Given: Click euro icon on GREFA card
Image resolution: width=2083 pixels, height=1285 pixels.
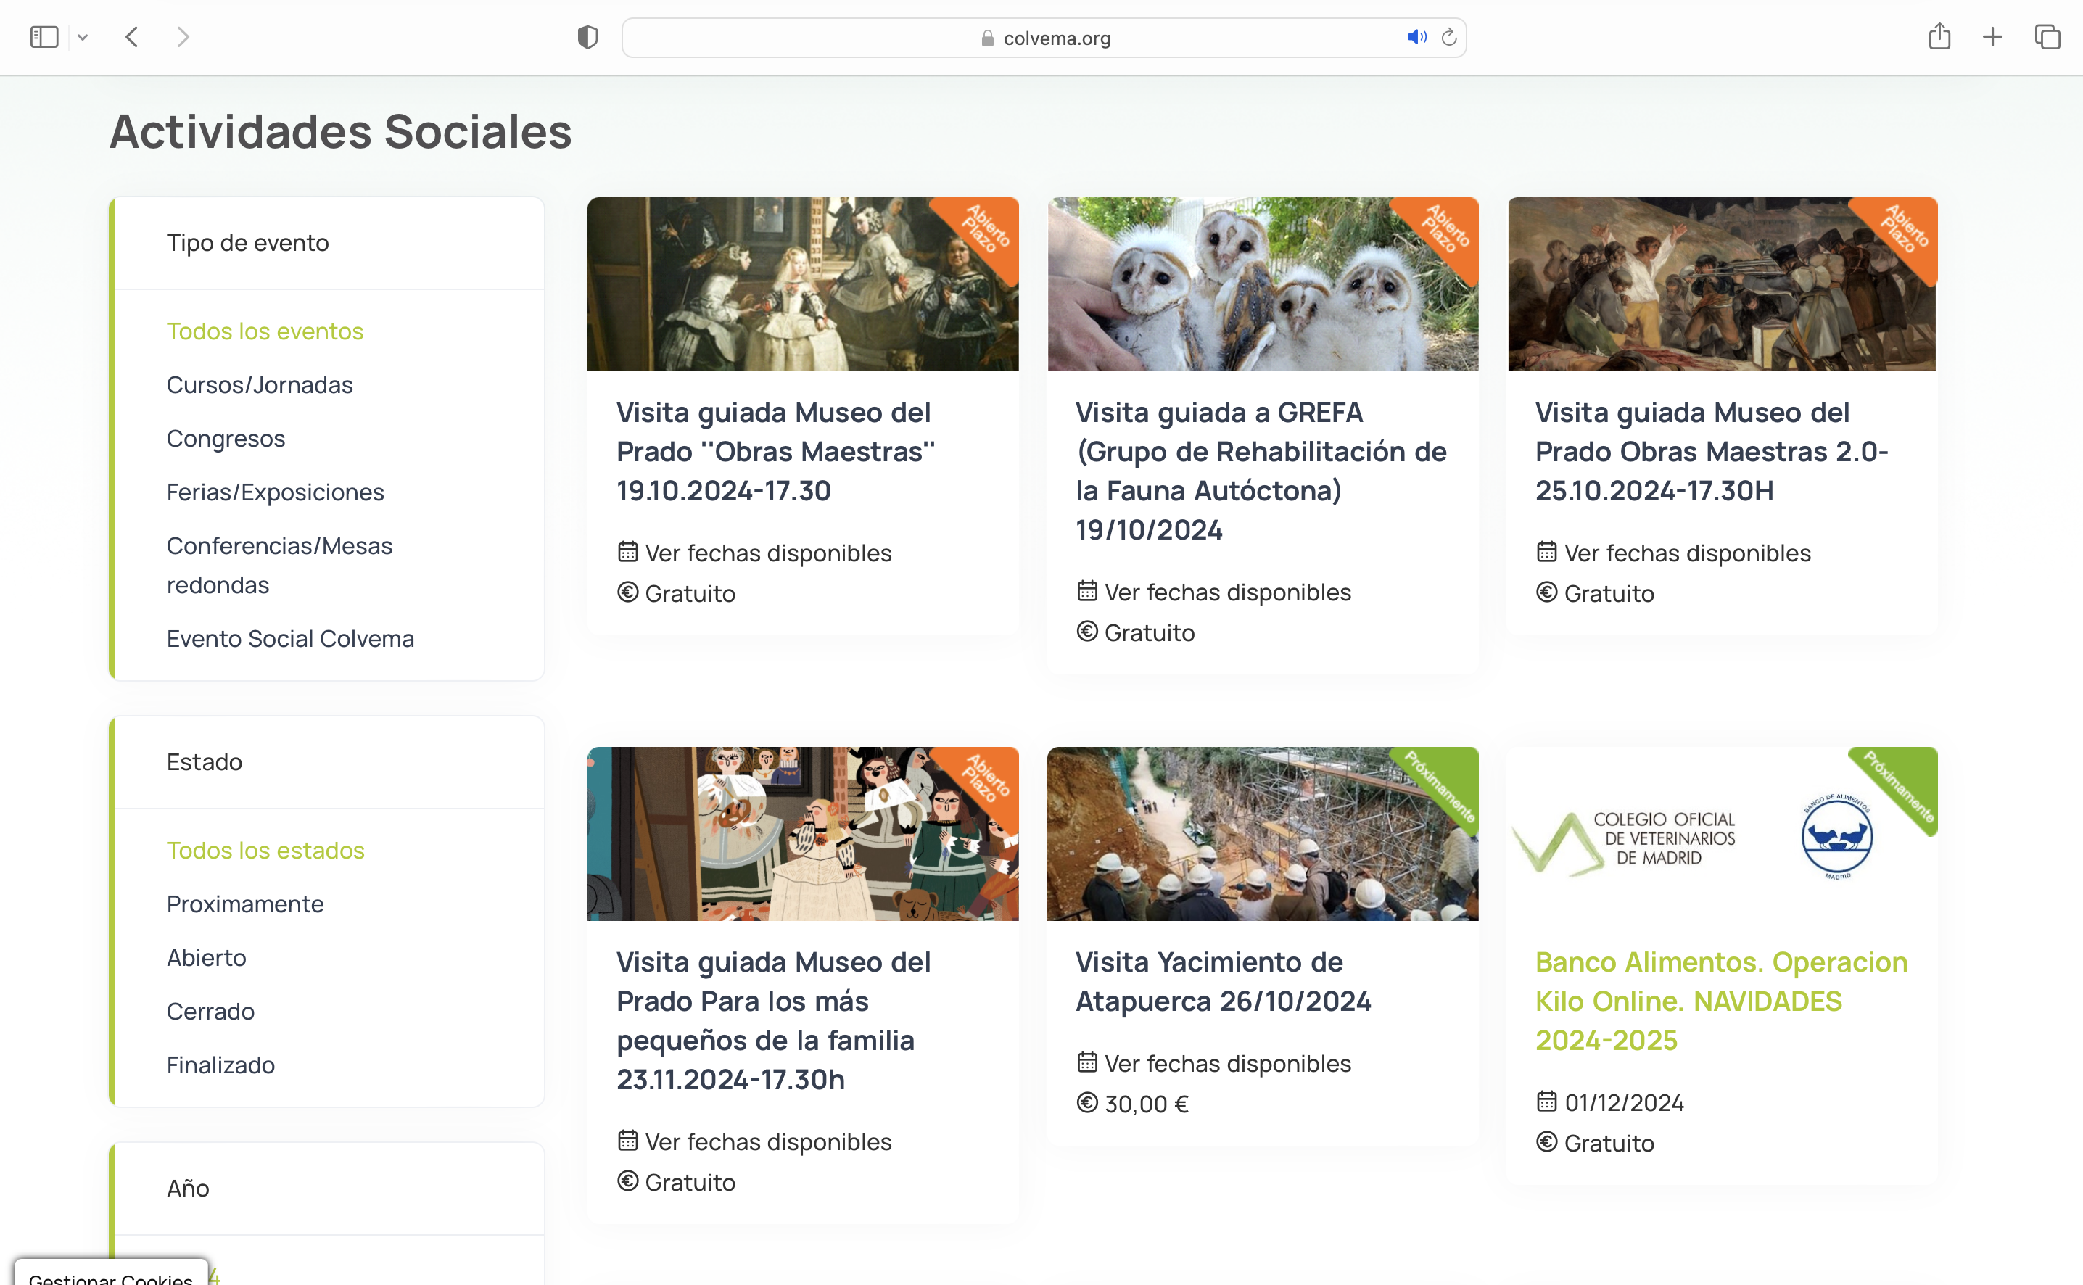Looking at the screenshot, I should coord(1087,632).
